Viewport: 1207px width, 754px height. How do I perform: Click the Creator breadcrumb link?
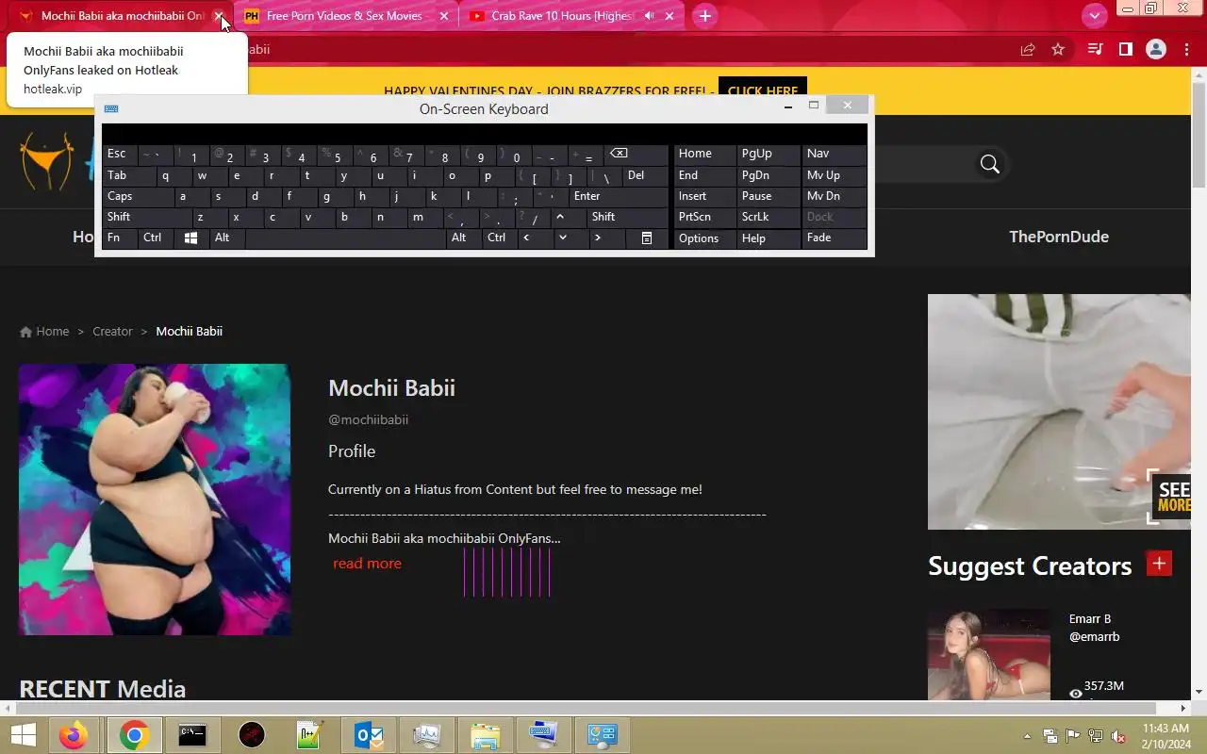tap(112, 332)
